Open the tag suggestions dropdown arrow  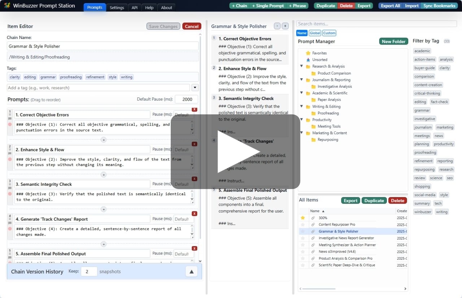click(195, 87)
